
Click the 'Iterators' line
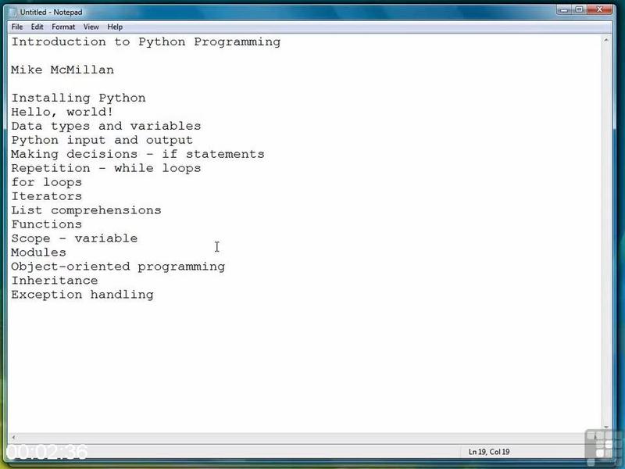[x=47, y=196]
